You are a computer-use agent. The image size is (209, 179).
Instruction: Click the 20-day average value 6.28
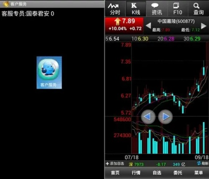(169, 39)
